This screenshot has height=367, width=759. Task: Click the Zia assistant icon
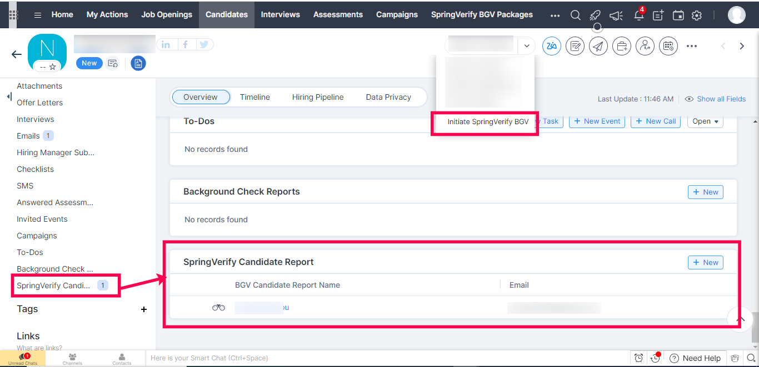[552, 46]
